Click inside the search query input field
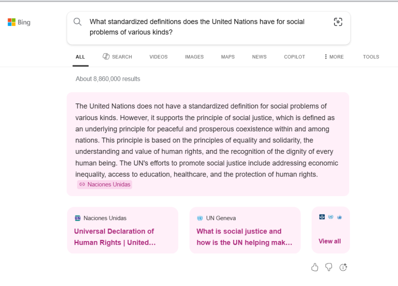The height and width of the screenshot is (286, 398). [199, 27]
